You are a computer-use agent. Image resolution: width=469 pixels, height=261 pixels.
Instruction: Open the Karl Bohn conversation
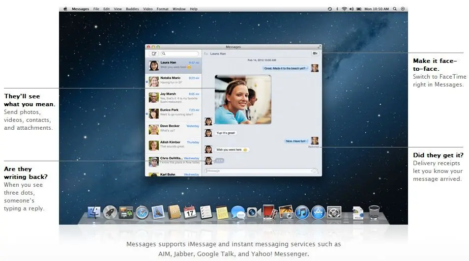click(174, 174)
